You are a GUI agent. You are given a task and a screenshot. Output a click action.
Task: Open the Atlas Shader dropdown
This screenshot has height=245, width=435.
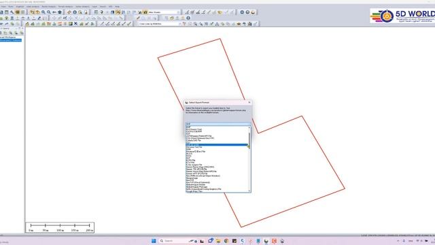tap(164, 12)
